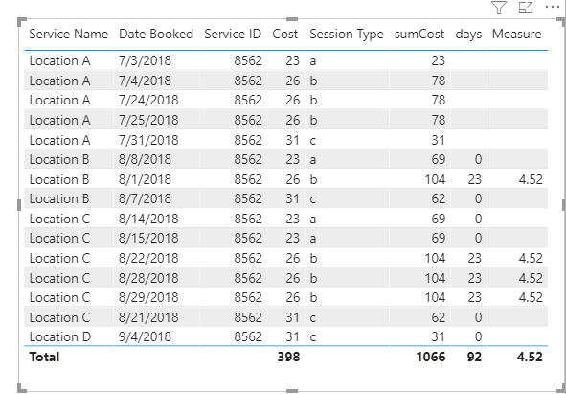The image size is (566, 394).
Task: Sort table by sumCost header
Action: [419, 34]
